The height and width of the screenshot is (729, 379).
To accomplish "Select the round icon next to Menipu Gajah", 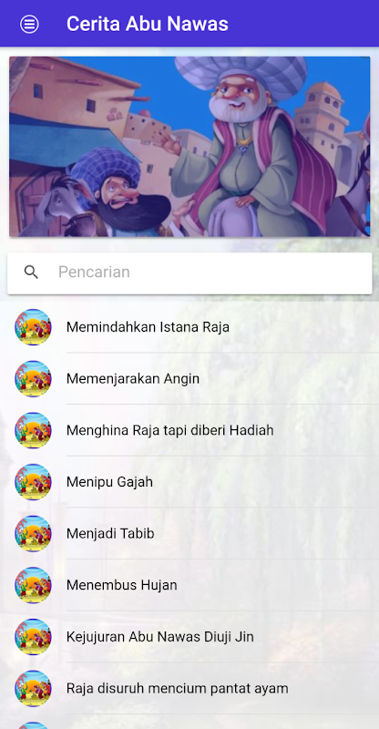I will click(33, 482).
